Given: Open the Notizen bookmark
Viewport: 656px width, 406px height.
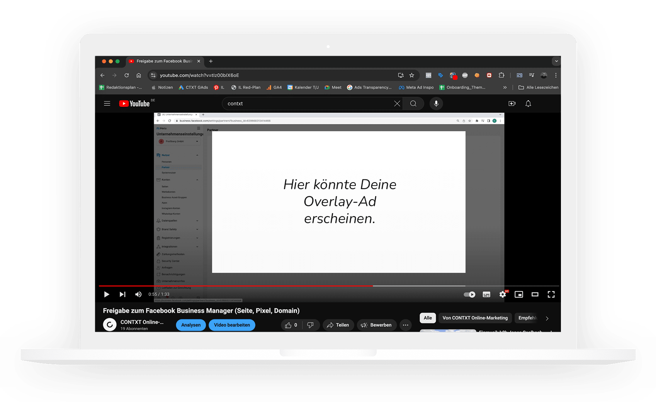Looking at the screenshot, I should tap(162, 87).
